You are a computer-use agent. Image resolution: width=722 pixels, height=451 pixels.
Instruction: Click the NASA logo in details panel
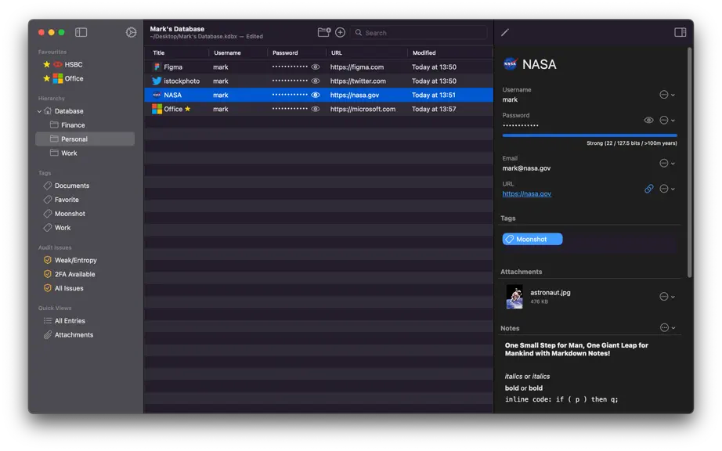511,64
